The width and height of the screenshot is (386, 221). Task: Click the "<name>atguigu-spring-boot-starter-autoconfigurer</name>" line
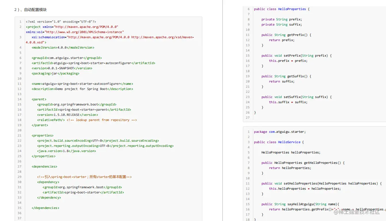82,84
